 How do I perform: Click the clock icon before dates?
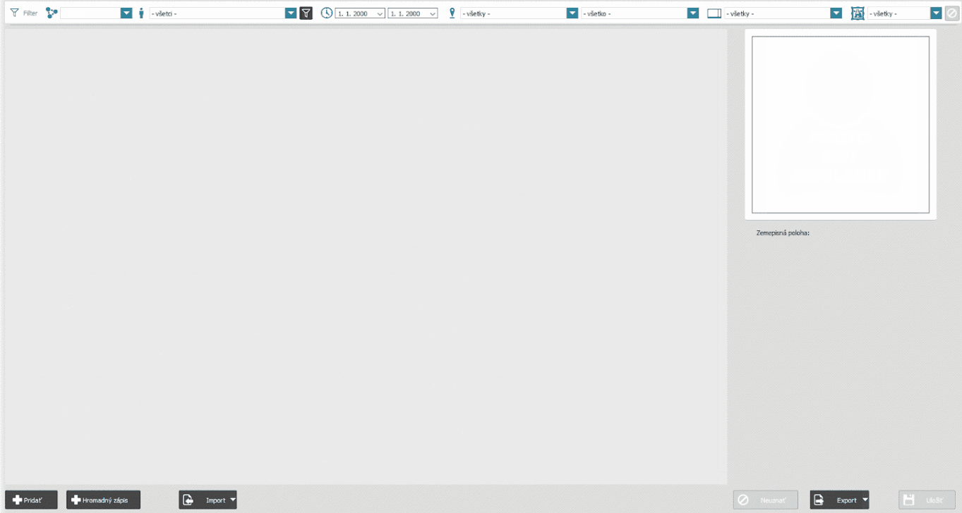[x=326, y=13]
